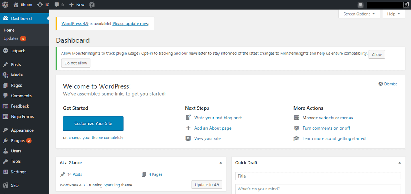Click the Feedback icon in sidebar
The image size is (411, 194).
[6, 106]
